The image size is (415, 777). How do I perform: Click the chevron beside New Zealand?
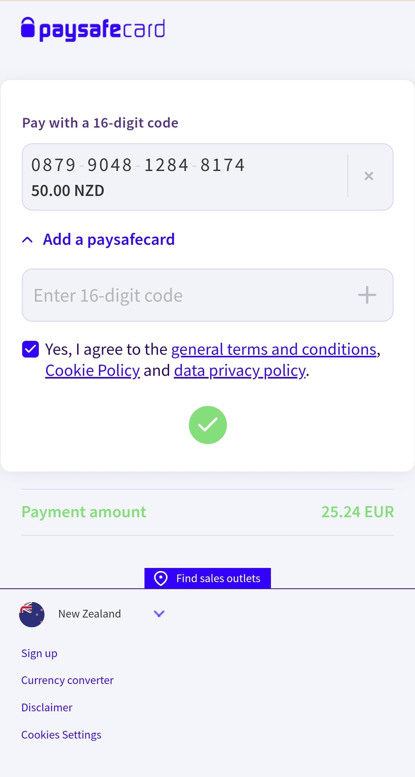[159, 614]
